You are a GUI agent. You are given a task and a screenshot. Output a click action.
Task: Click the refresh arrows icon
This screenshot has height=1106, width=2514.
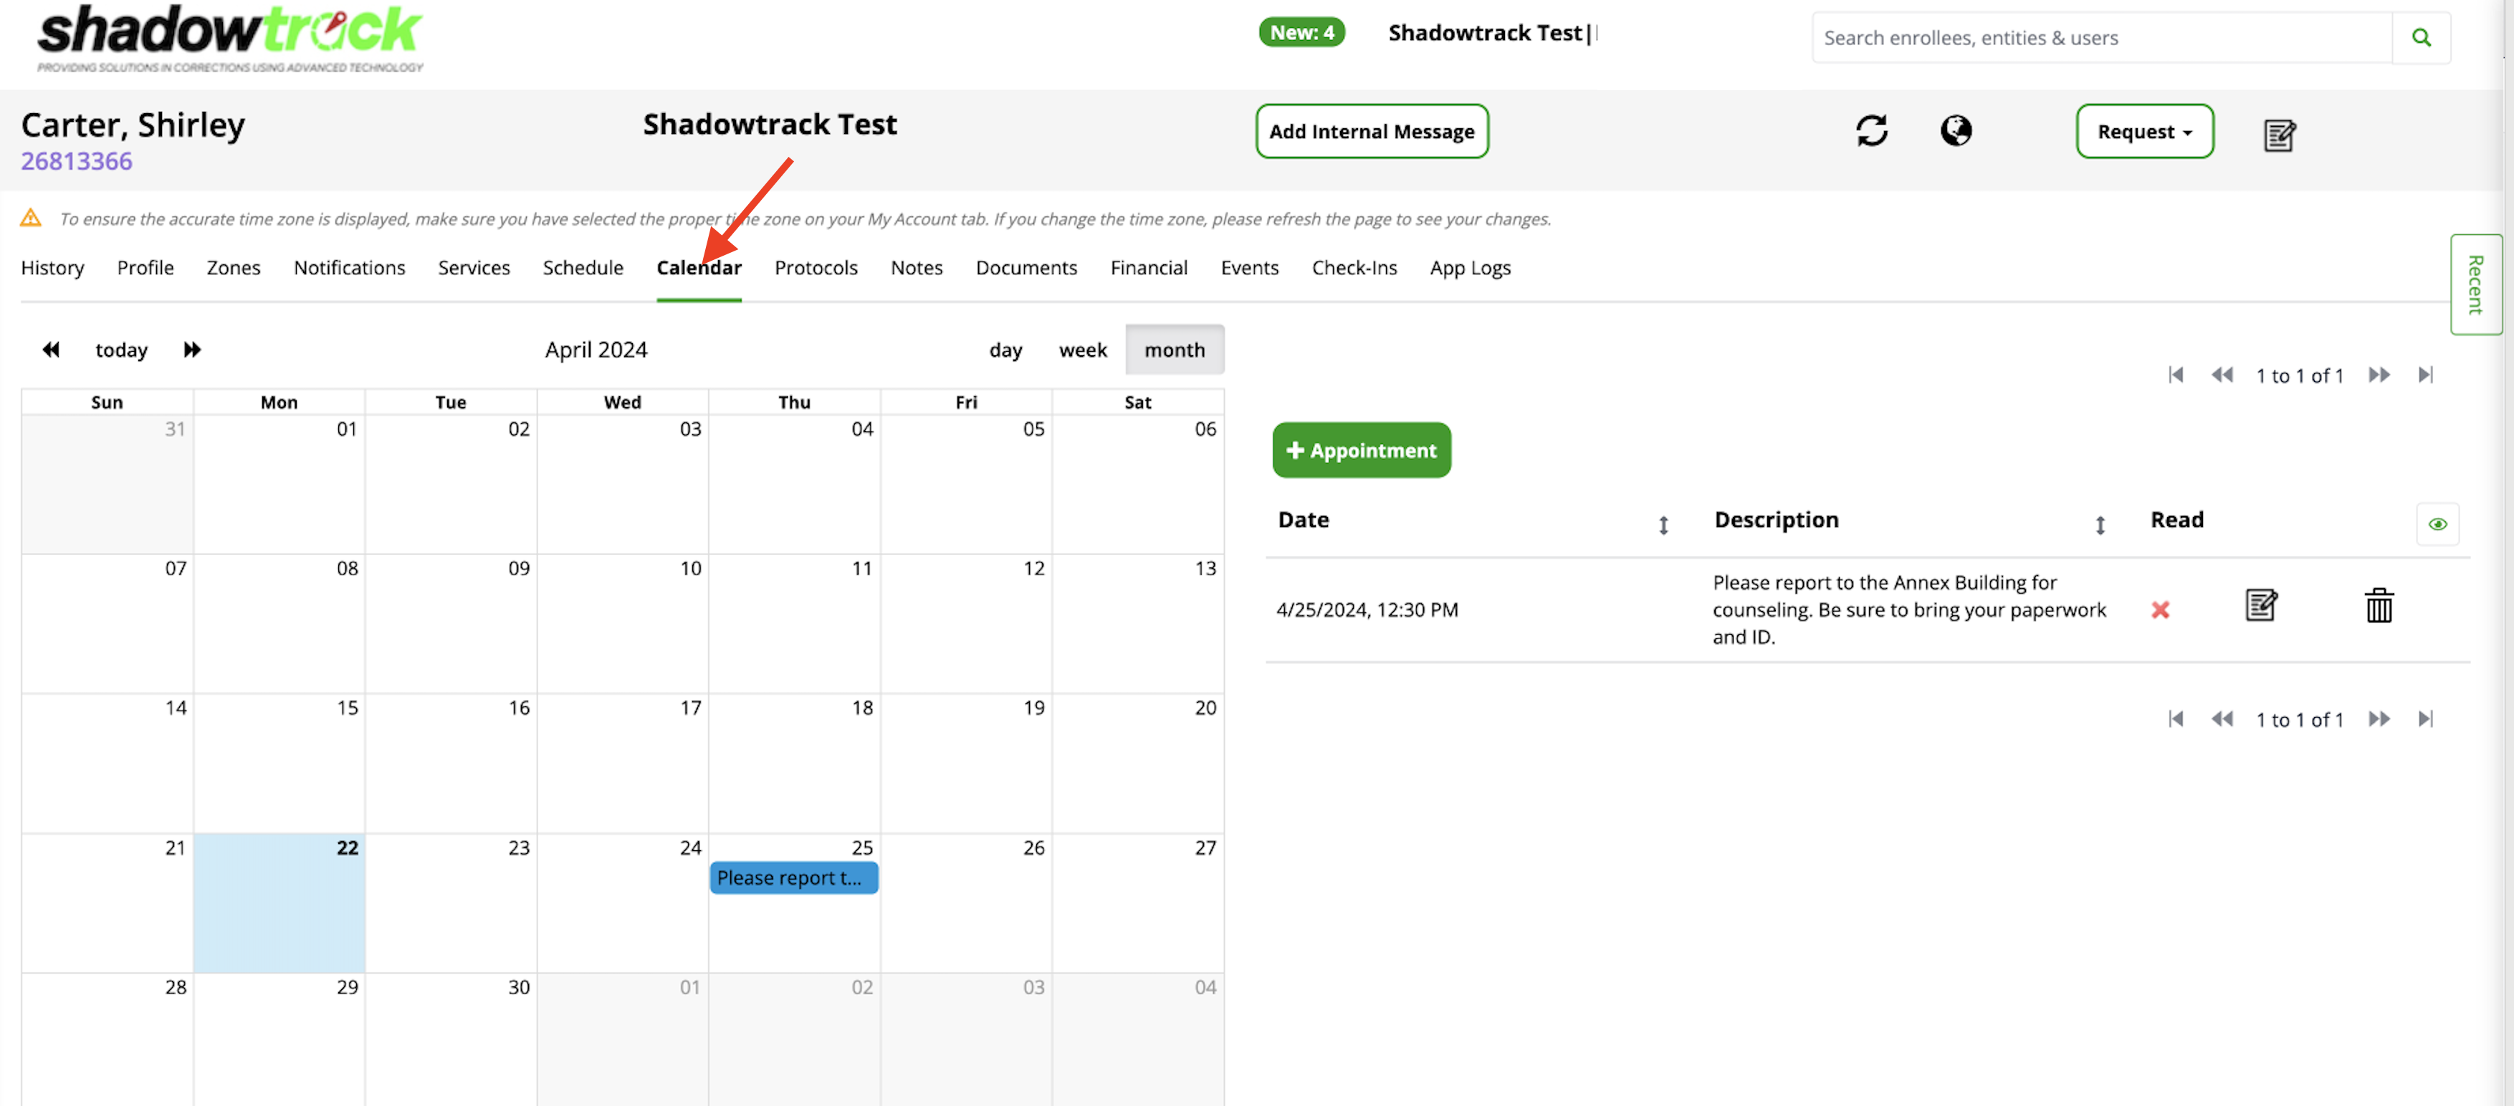[x=1871, y=130]
